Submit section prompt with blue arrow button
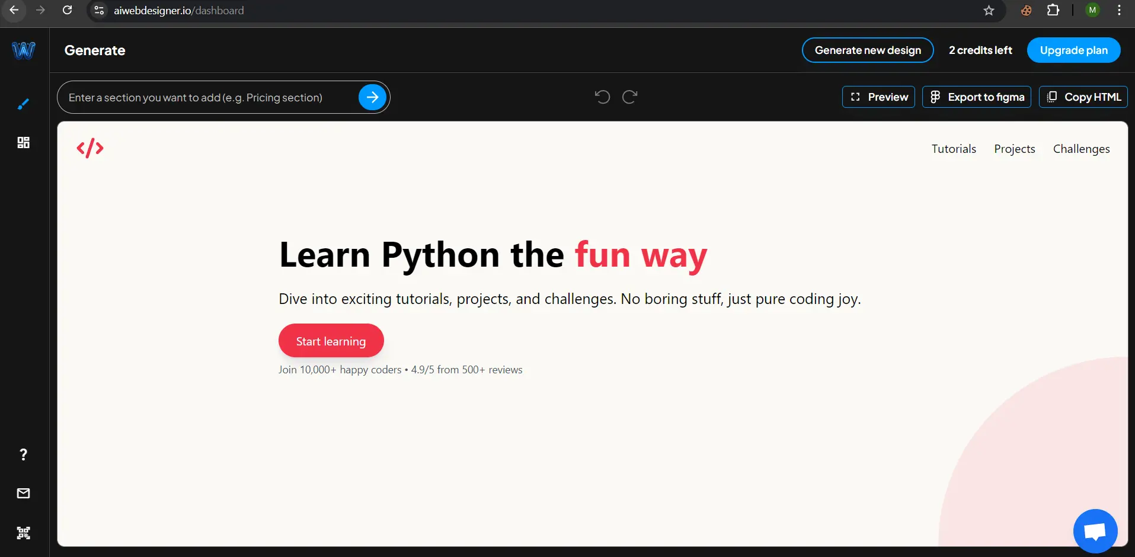The width and height of the screenshot is (1135, 557). pos(372,97)
